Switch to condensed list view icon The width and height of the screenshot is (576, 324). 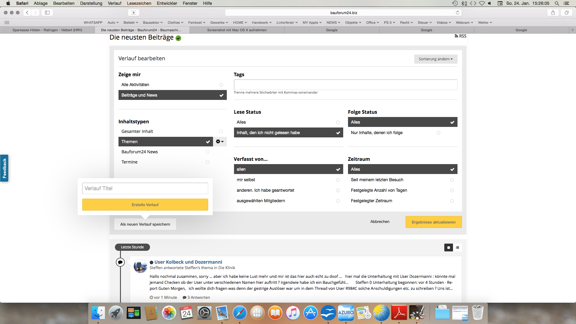[x=457, y=247]
